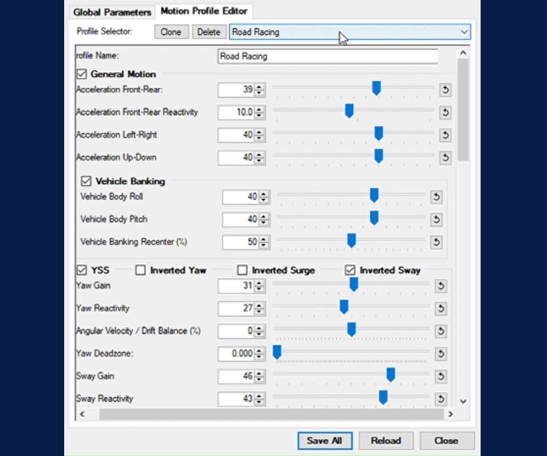
Task: Click reset icon beside Yaw Gain
Action: pyautogui.click(x=441, y=287)
